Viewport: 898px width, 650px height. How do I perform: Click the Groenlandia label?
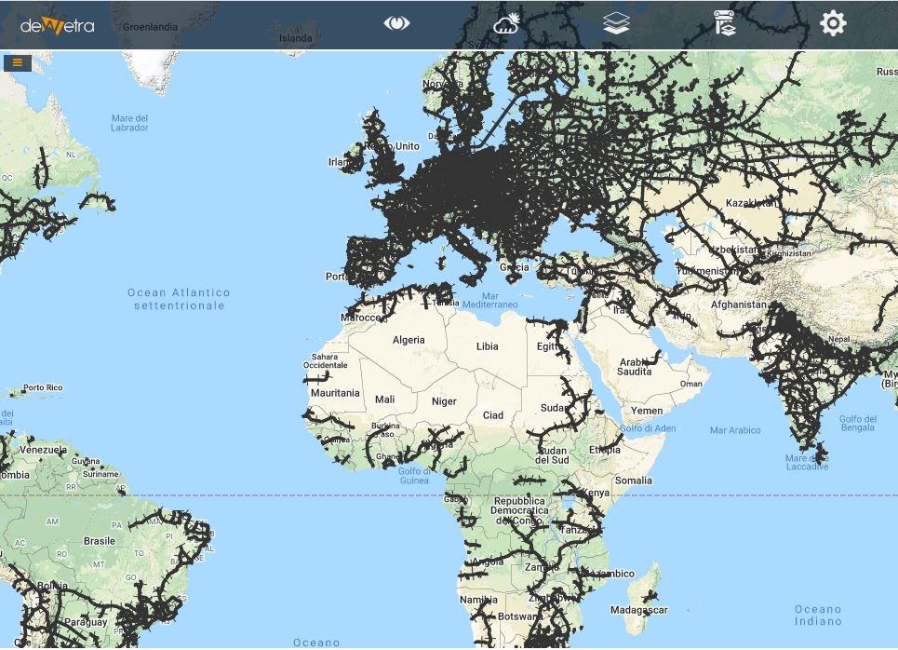point(150,27)
